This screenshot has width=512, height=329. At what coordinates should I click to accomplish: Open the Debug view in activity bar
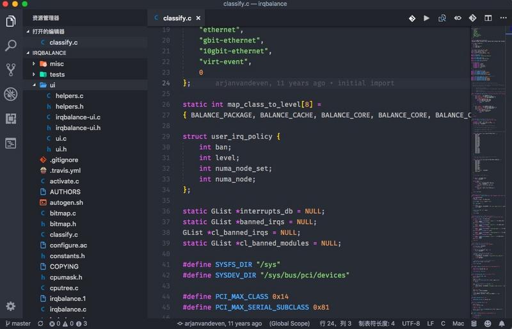pos(11,94)
